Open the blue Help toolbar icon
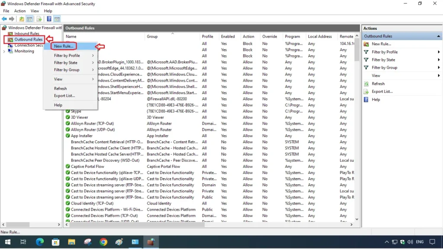 49,19
